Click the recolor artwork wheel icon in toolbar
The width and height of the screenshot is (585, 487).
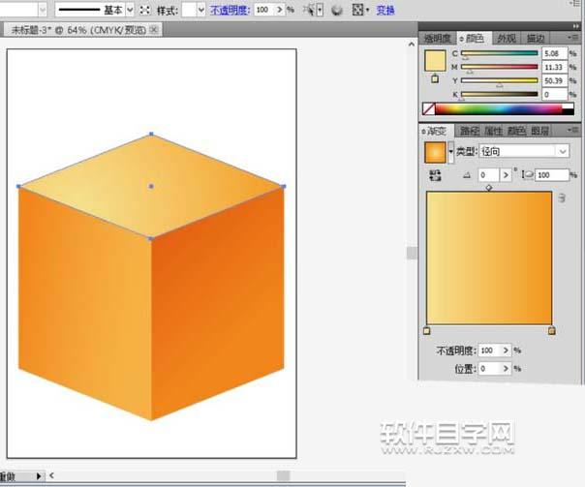point(336,11)
